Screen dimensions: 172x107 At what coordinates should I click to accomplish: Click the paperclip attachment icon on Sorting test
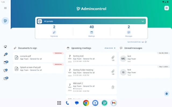coord(113,57)
